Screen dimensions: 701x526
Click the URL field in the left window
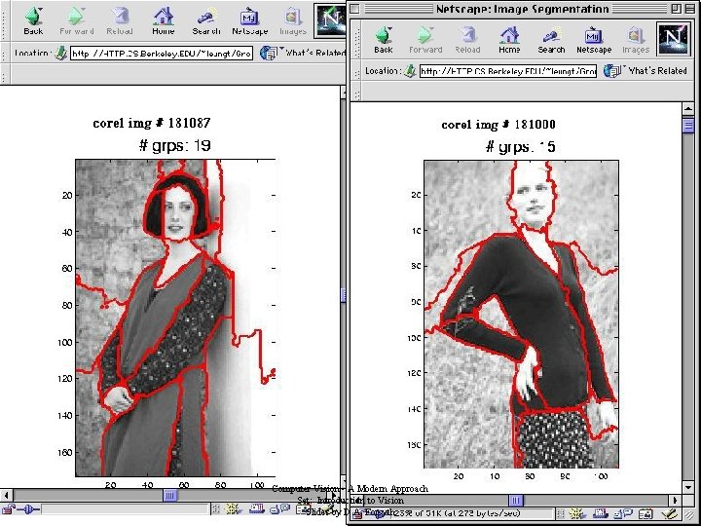point(162,54)
